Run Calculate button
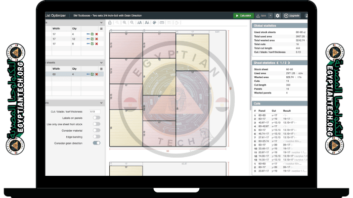The width and height of the screenshot is (353, 198). (x=243, y=16)
